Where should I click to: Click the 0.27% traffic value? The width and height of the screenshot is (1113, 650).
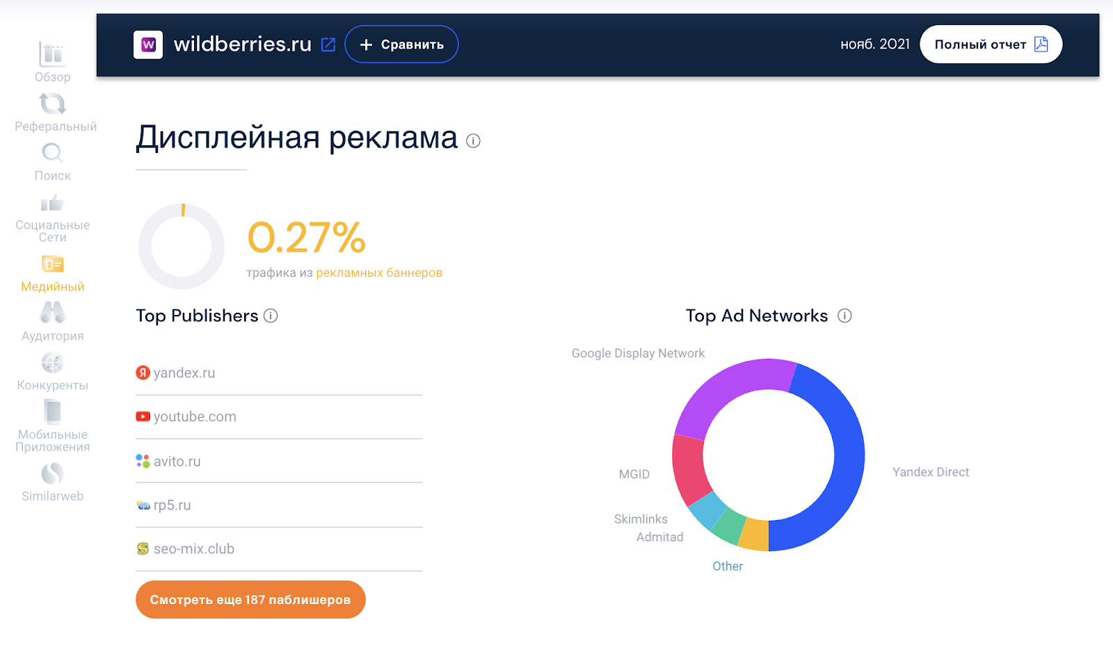pos(307,238)
